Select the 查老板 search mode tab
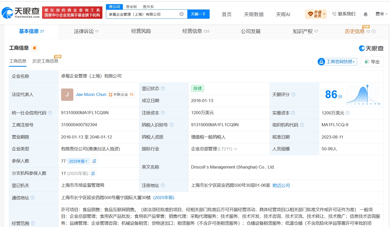390x227 pixels. [131, 7]
